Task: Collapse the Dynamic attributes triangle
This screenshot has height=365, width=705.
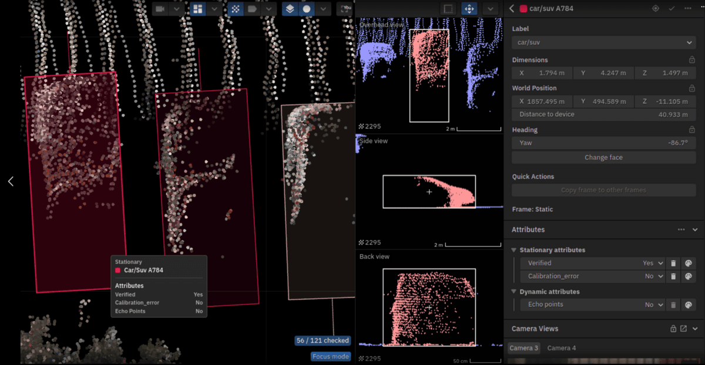Action: (514, 292)
